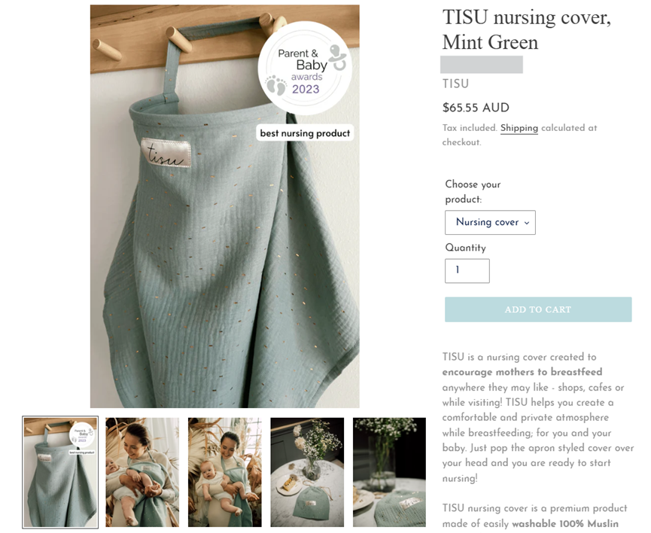Click the dropdown chevron beside Nursing cover
The height and width of the screenshot is (533, 651).
[x=527, y=223]
